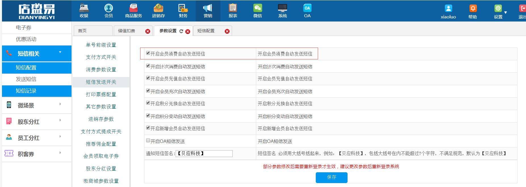Expand the 股东分红 sidebar section
This screenshot has height=187, width=526.
[x=37, y=122]
